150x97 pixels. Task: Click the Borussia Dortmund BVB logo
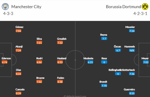tap(145, 7)
